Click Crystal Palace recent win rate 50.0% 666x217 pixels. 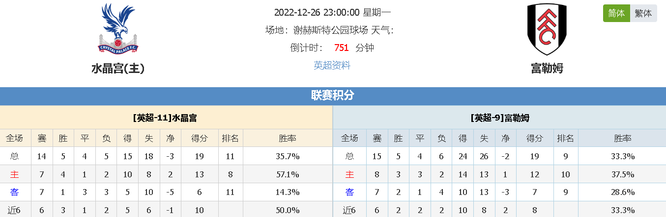click(288, 210)
